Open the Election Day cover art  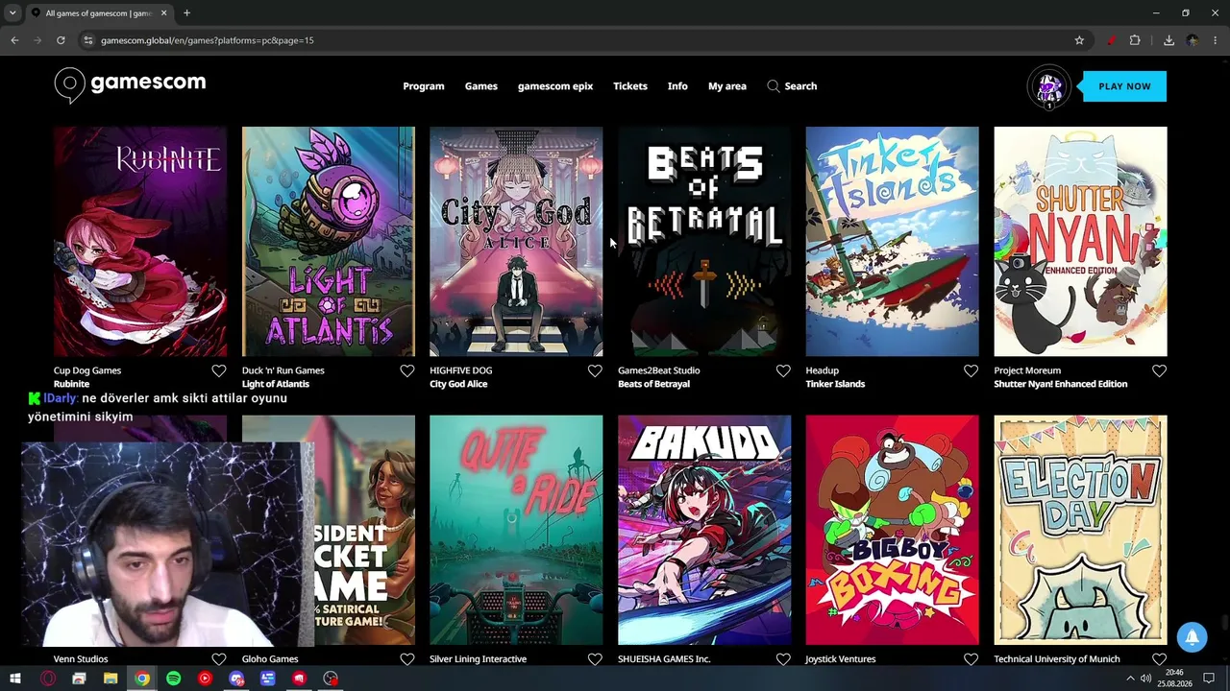coord(1080,530)
